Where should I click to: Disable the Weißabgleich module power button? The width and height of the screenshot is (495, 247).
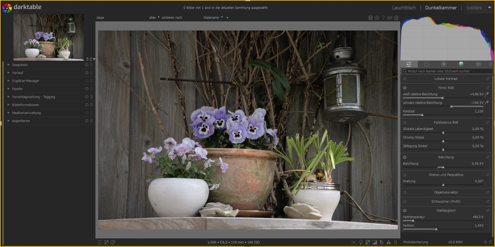(x=405, y=210)
